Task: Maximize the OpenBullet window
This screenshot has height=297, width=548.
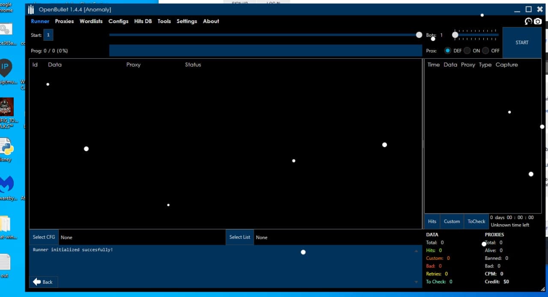Action: 528,9
